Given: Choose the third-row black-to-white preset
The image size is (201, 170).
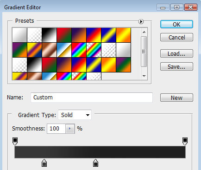Looking at the screenshot, I should tap(34, 65).
